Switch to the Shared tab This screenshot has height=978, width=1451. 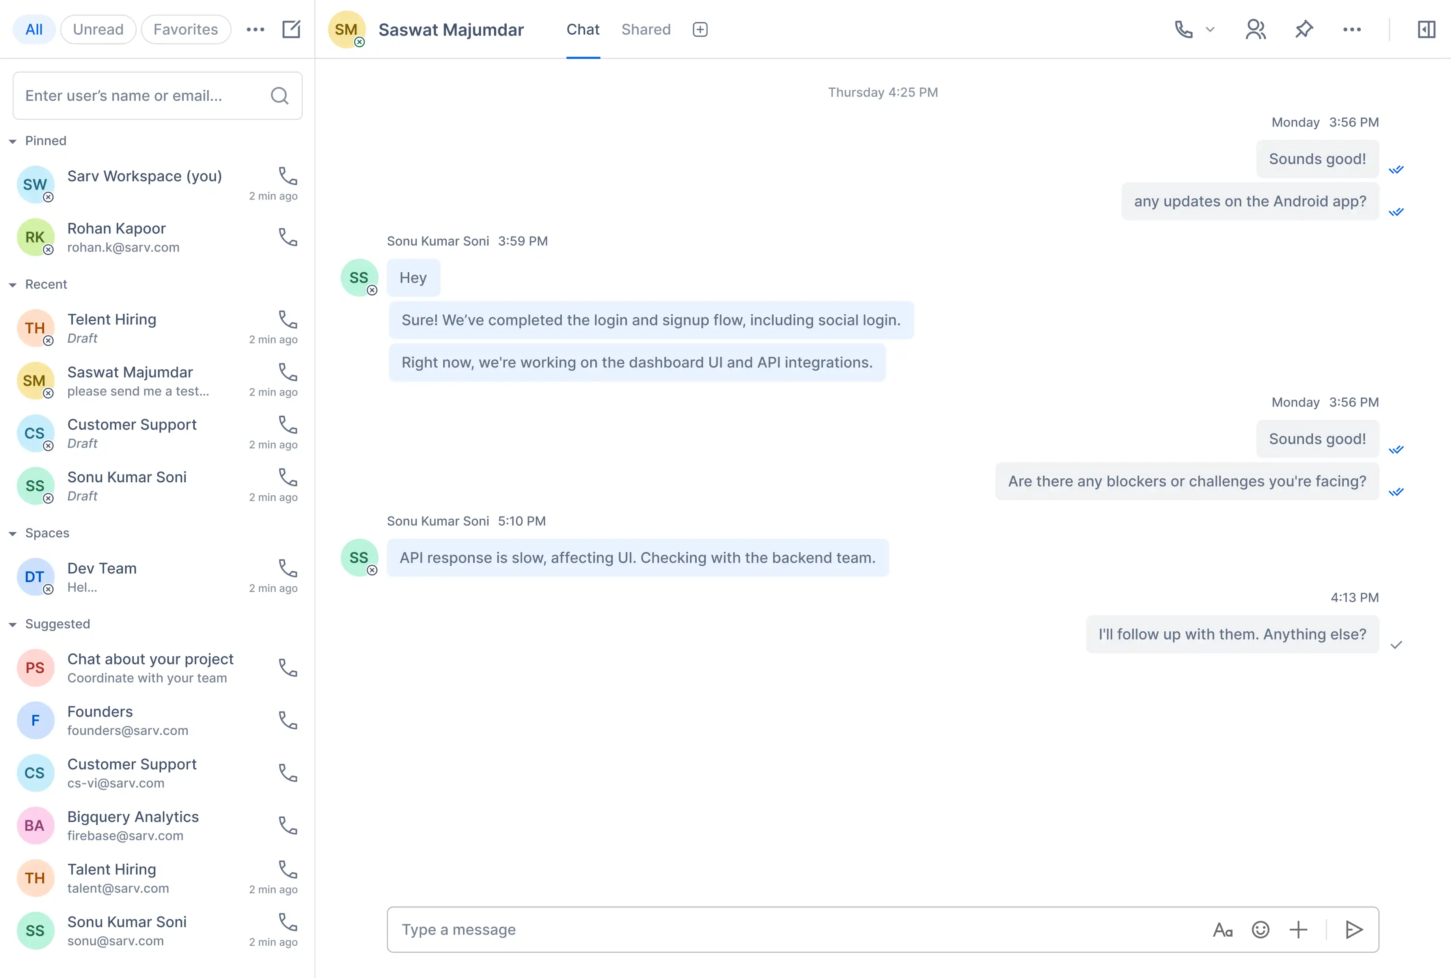coord(645,29)
